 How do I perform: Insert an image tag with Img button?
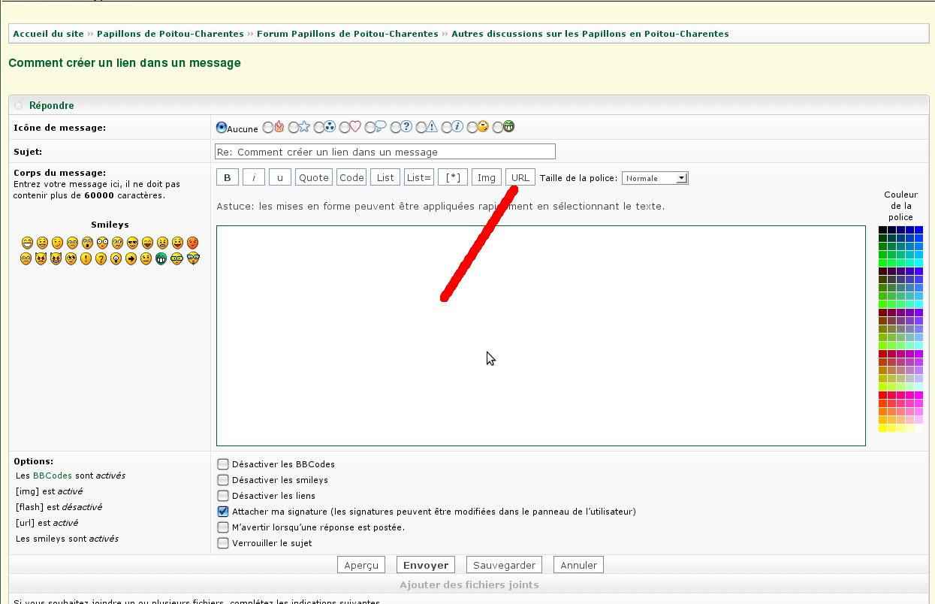pos(486,178)
